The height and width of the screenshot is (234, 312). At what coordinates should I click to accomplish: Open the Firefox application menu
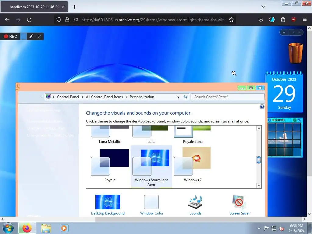pos(305,19)
